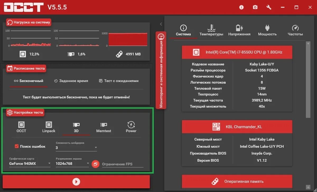The image size is (317, 192).
Task: Click the screenshot camera icon
Action: (x=255, y=7)
